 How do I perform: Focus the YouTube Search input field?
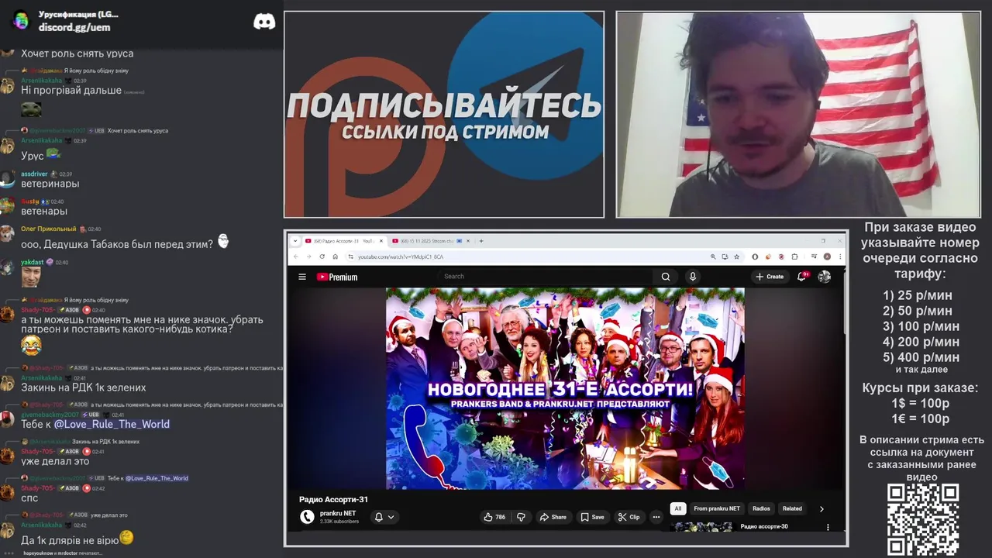coord(546,277)
